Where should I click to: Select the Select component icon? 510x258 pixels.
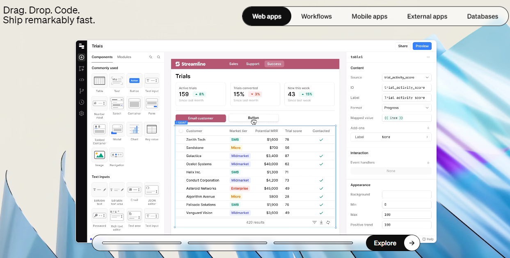[x=117, y=103]
